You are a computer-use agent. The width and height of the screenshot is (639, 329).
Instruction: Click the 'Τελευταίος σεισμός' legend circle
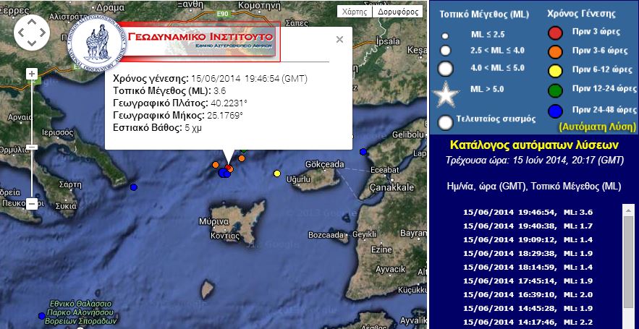pos(447,121)
